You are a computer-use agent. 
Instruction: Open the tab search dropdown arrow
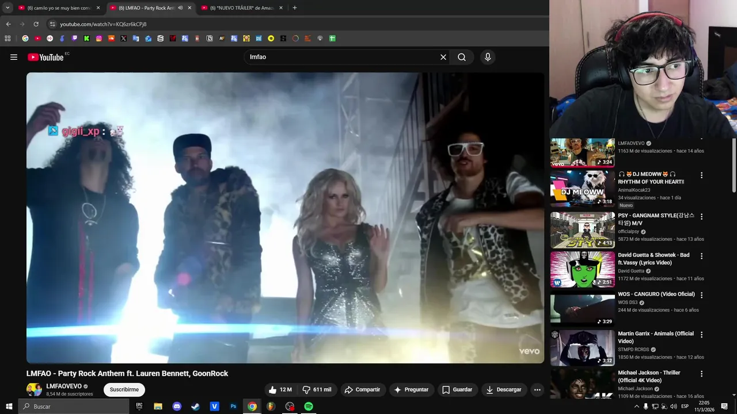[x=7, y=7]
